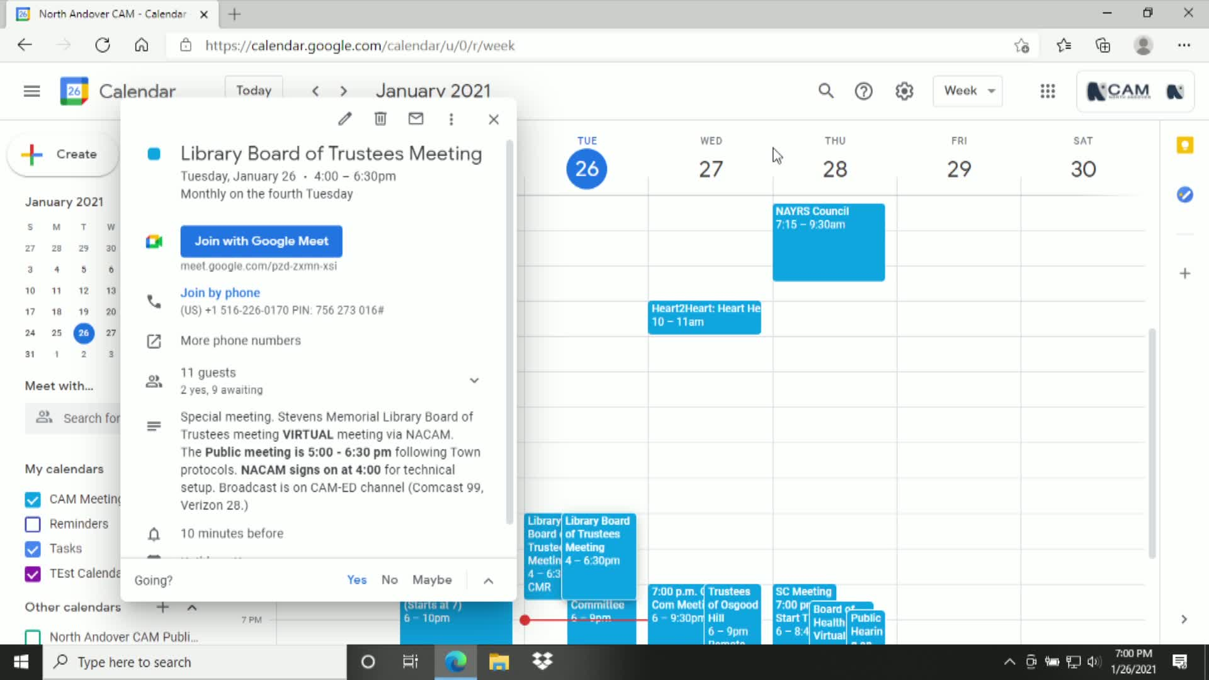Open calendar search magnifier
Screen dimensions: 1209x680
pos(826,91)
